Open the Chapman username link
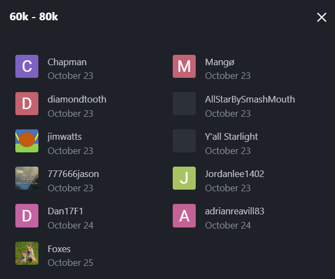Screen dimensions: 335x279 point(67,62)
